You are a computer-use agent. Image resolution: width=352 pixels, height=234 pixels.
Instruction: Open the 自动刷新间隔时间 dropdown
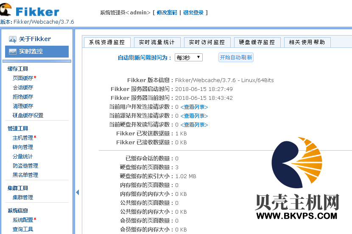tap(189, 58)
